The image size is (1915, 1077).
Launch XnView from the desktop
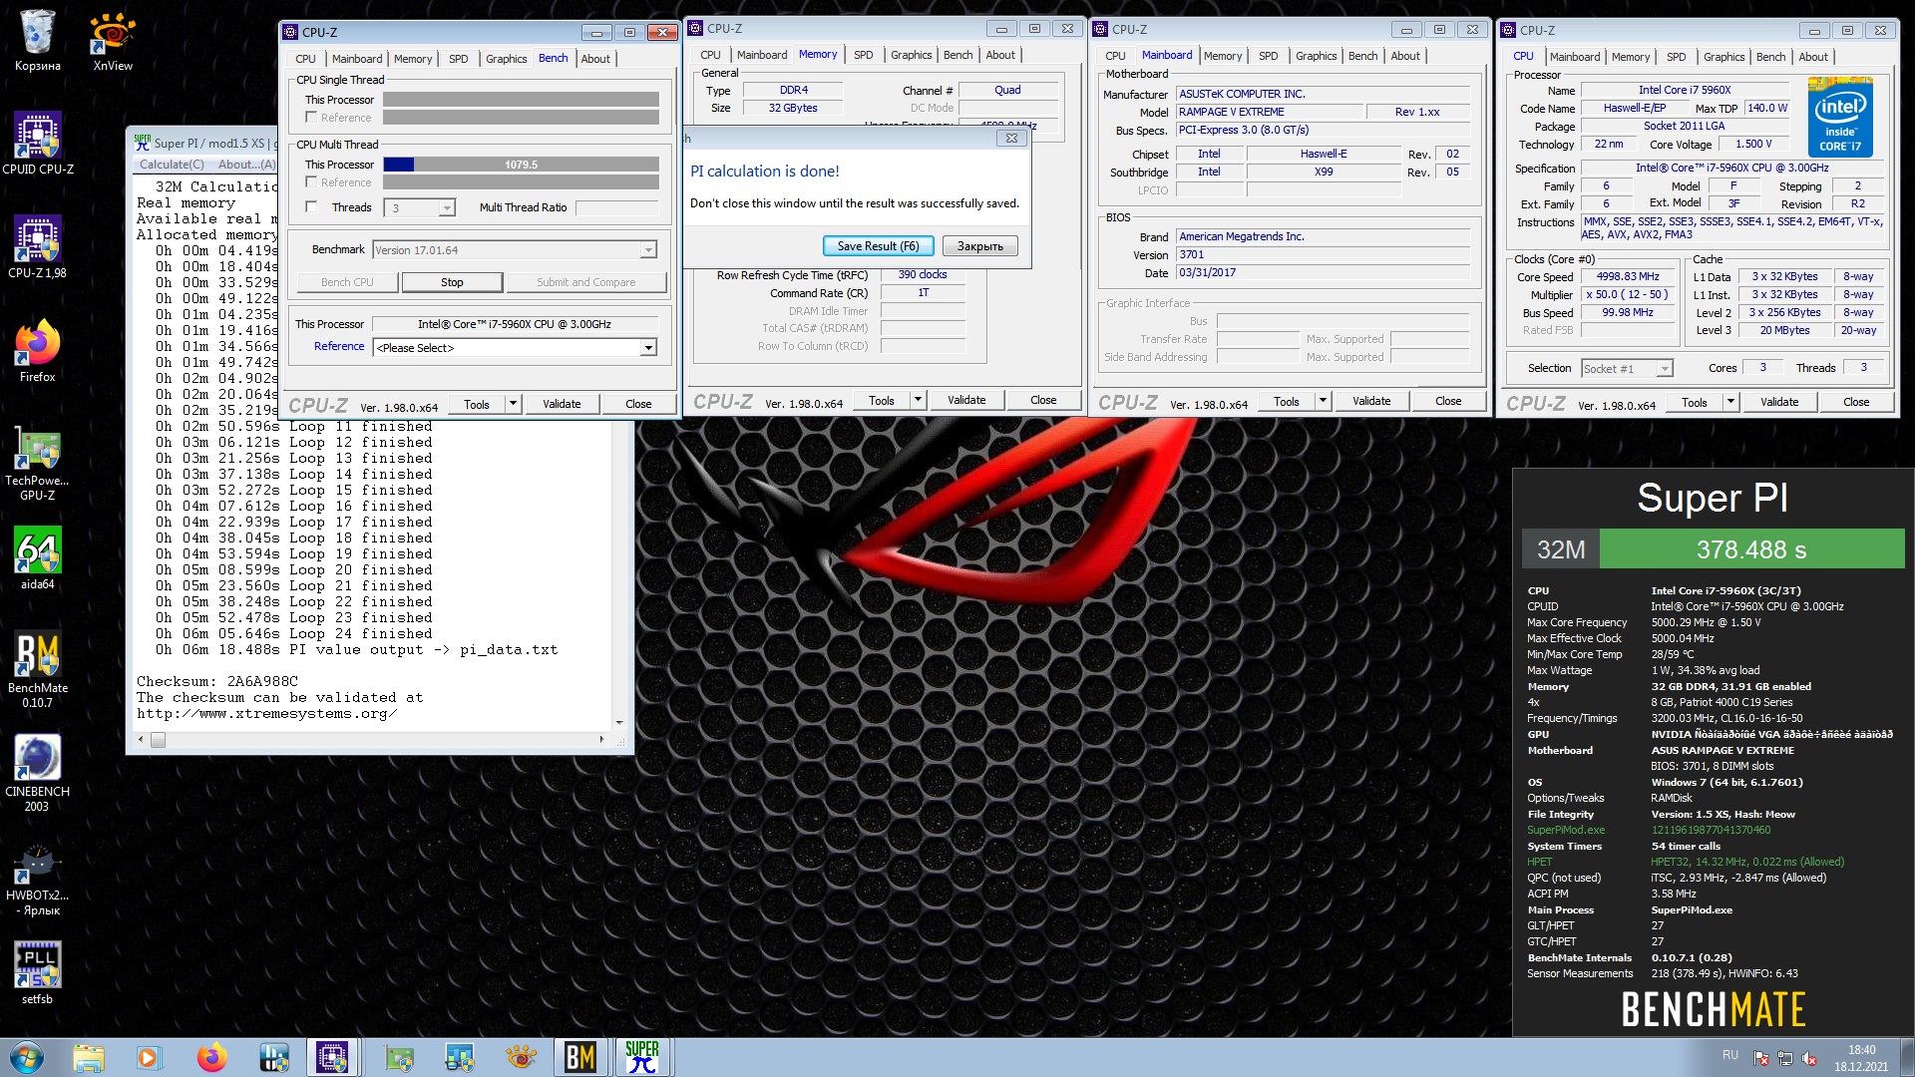[113, 42]
